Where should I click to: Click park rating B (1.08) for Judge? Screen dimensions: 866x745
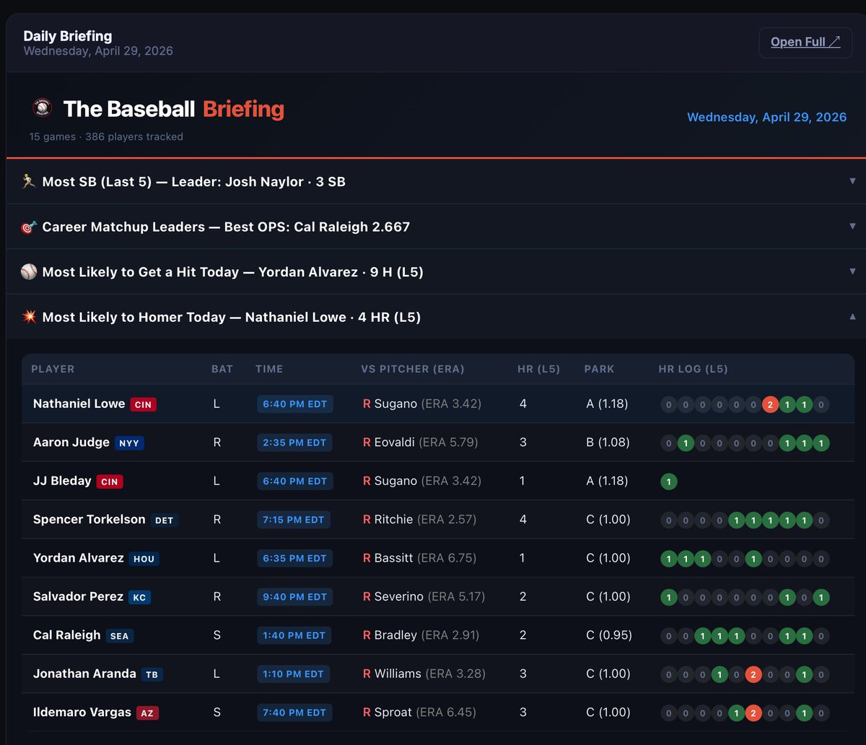coord(607,442)
